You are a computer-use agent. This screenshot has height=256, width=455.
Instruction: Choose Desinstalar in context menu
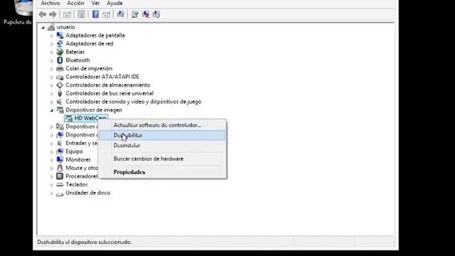[x=163, y=145]
